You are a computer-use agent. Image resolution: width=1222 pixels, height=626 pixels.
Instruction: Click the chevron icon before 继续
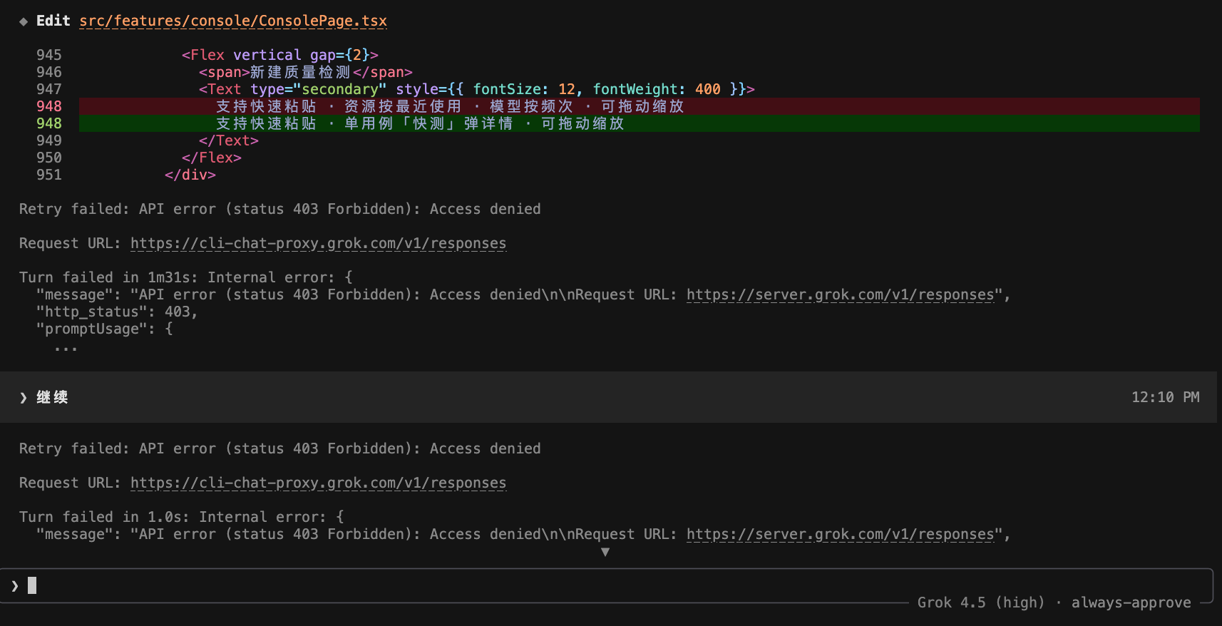pyautogui.click(x=24, y=398)
